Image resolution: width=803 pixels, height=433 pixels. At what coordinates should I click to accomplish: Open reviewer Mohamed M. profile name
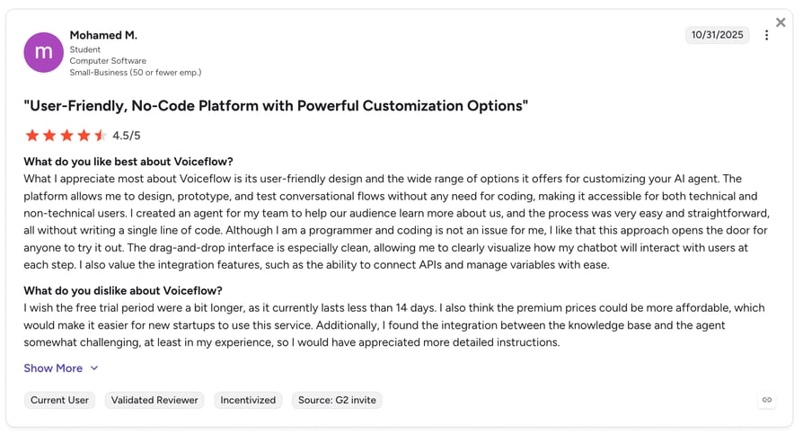point(103,35)
